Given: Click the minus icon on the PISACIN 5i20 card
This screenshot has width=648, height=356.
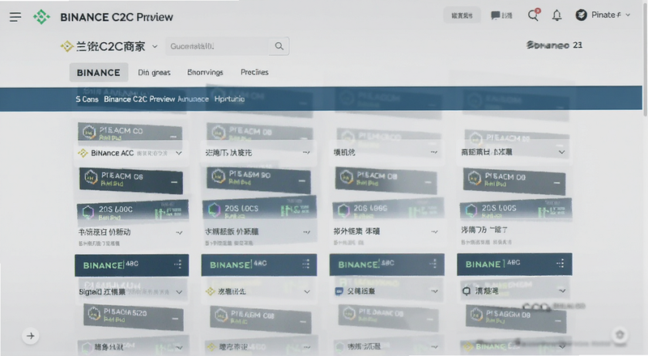Looking at the screenshot, I should coord(175,319).
